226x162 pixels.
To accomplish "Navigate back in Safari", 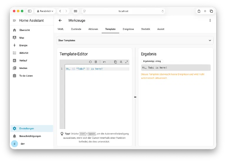I will [60, 11].
